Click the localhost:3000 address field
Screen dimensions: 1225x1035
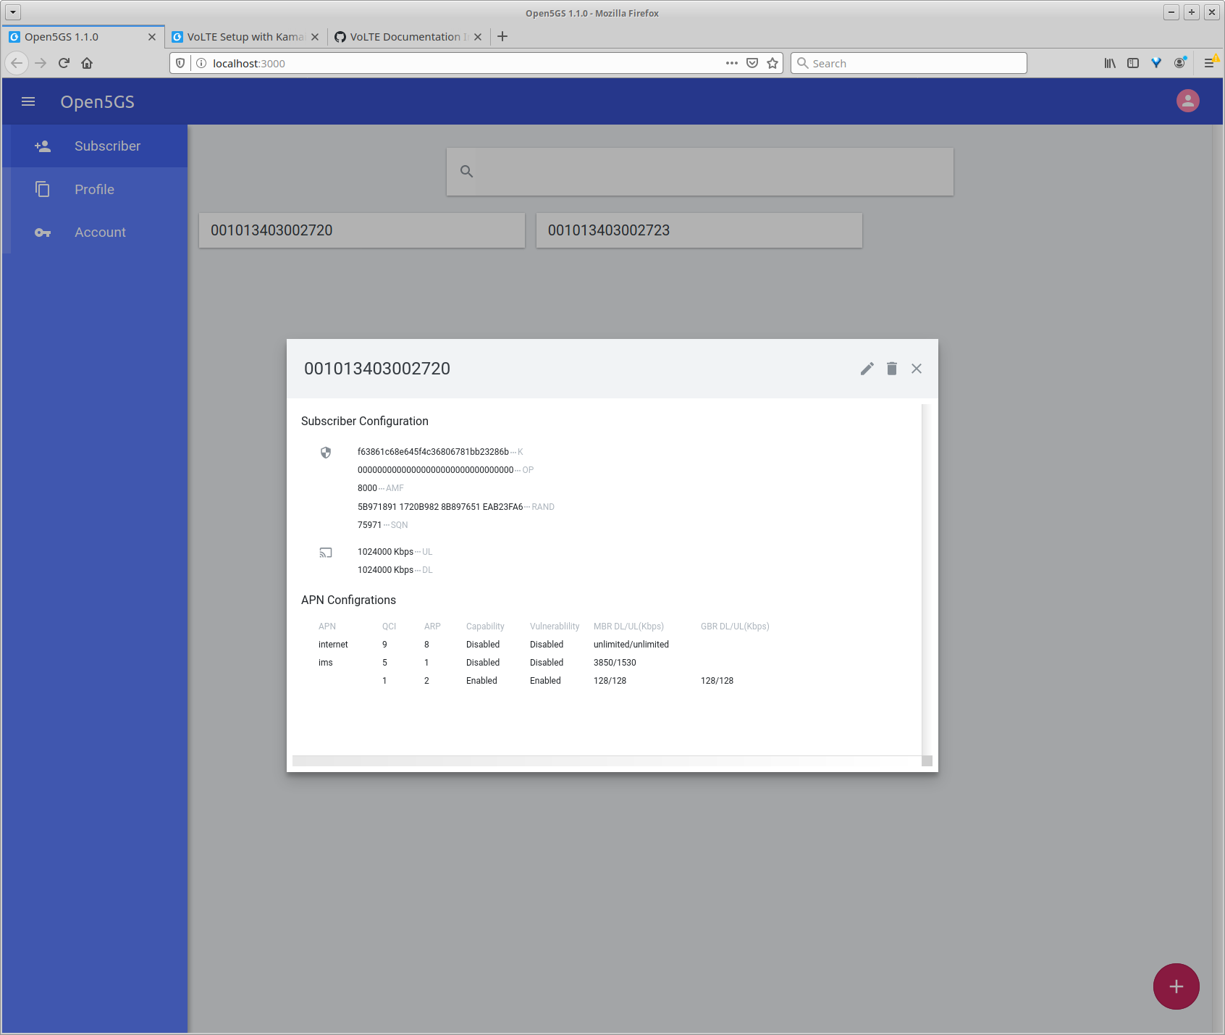coord(463,63)
